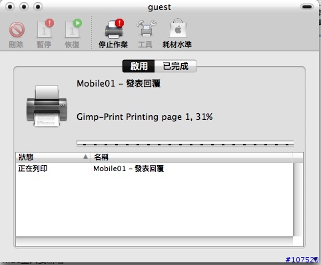Select the 正在列印 status cell
Screen dimensions: 321x265
pos(33,168)
